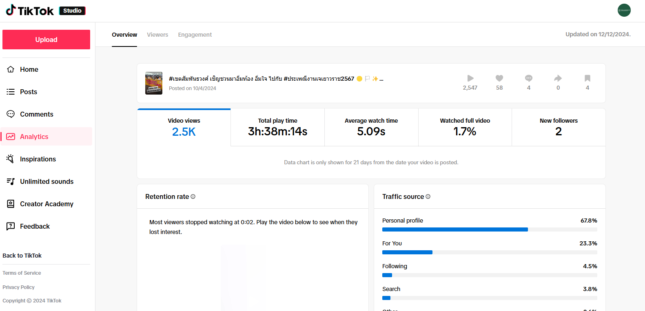Click the Traffic source info icon

pos(428,196)
